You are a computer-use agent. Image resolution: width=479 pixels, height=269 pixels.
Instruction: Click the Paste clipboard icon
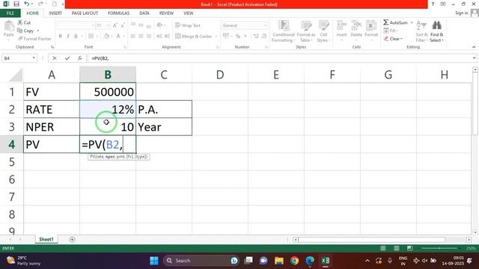[9, 27]
